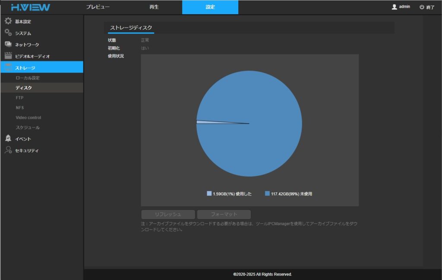Viewport: 442px width, 280px height.
Task: Open the プレビュー tab
Action: tap(98, 7)
